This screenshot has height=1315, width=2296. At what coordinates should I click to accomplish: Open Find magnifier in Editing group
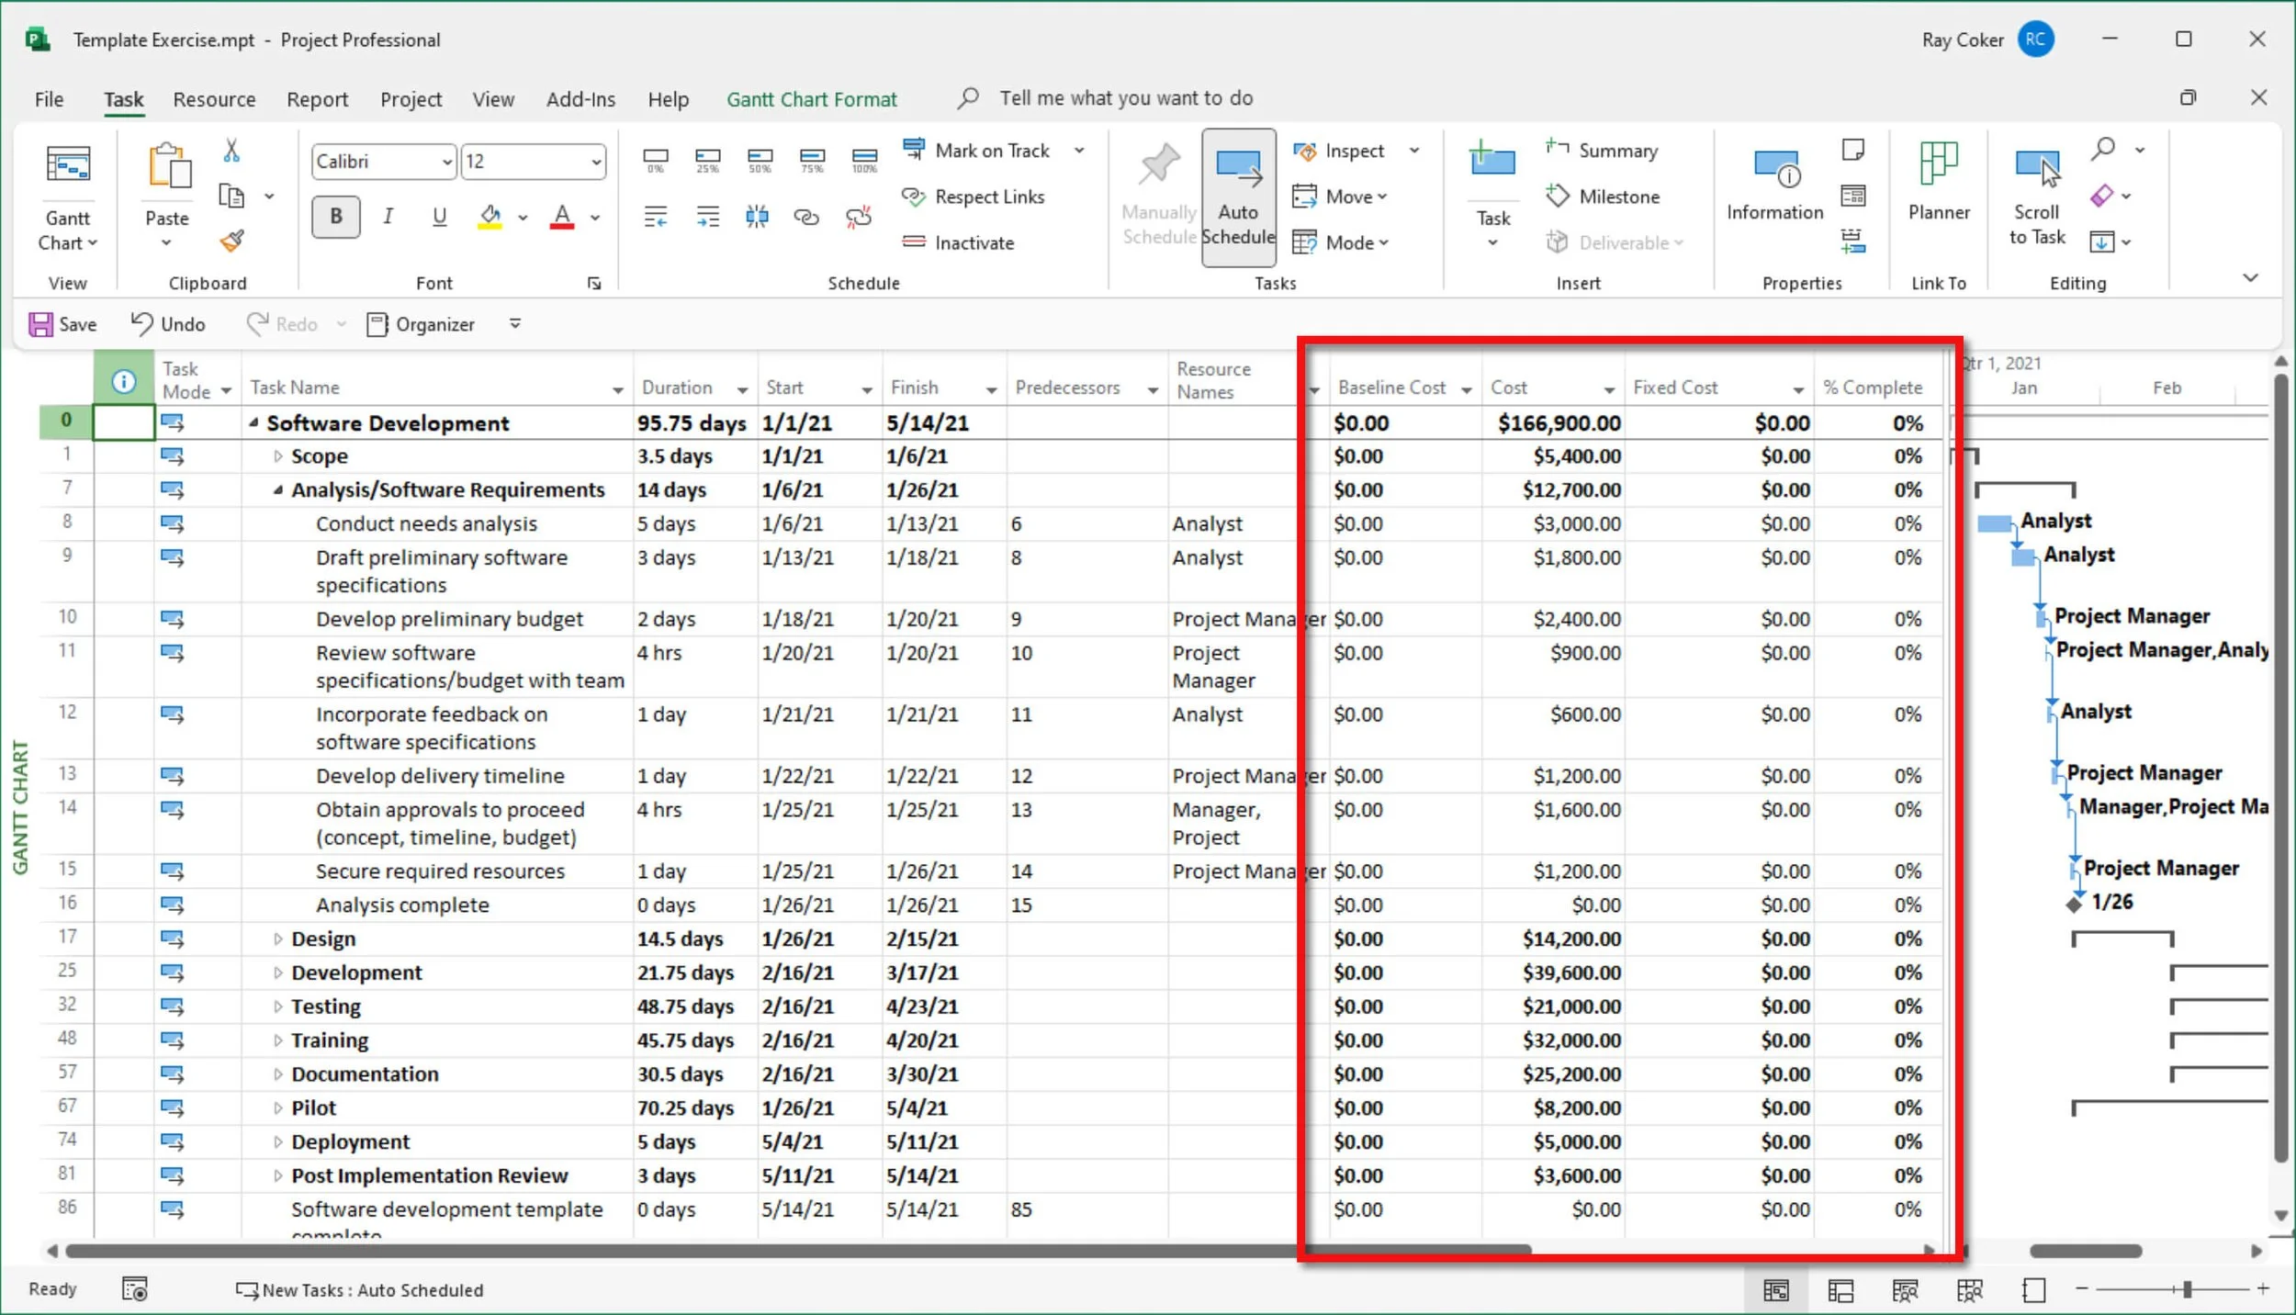tap(2103, 149)
